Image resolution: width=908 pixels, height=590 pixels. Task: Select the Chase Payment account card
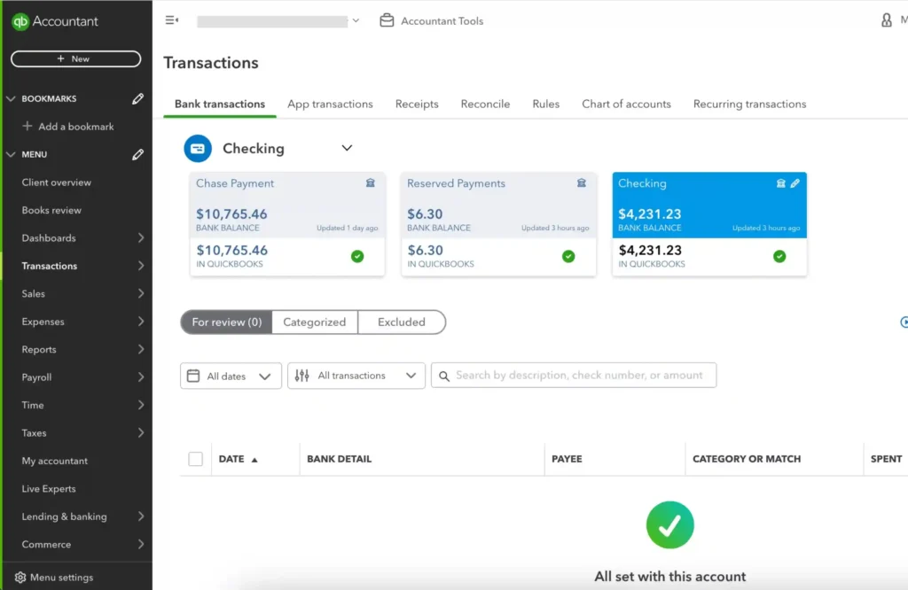287,224
